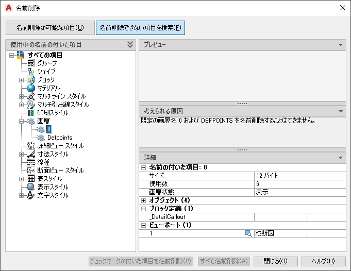
Task: Collapse the 考えられる原因 panel arrow
Action: click(341, 111)
